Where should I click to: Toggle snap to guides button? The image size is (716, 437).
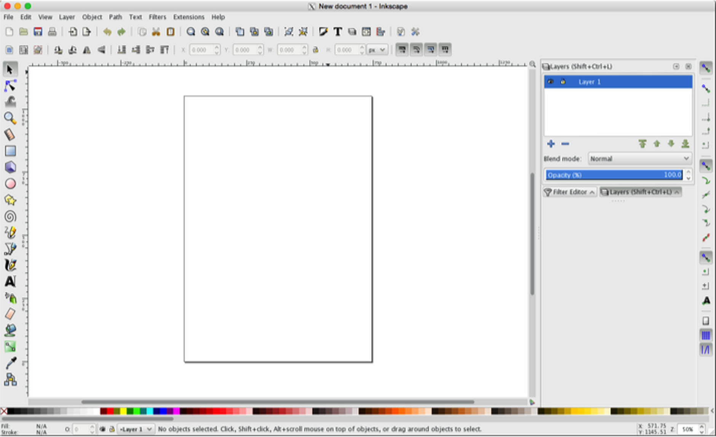tap(706, 349)
